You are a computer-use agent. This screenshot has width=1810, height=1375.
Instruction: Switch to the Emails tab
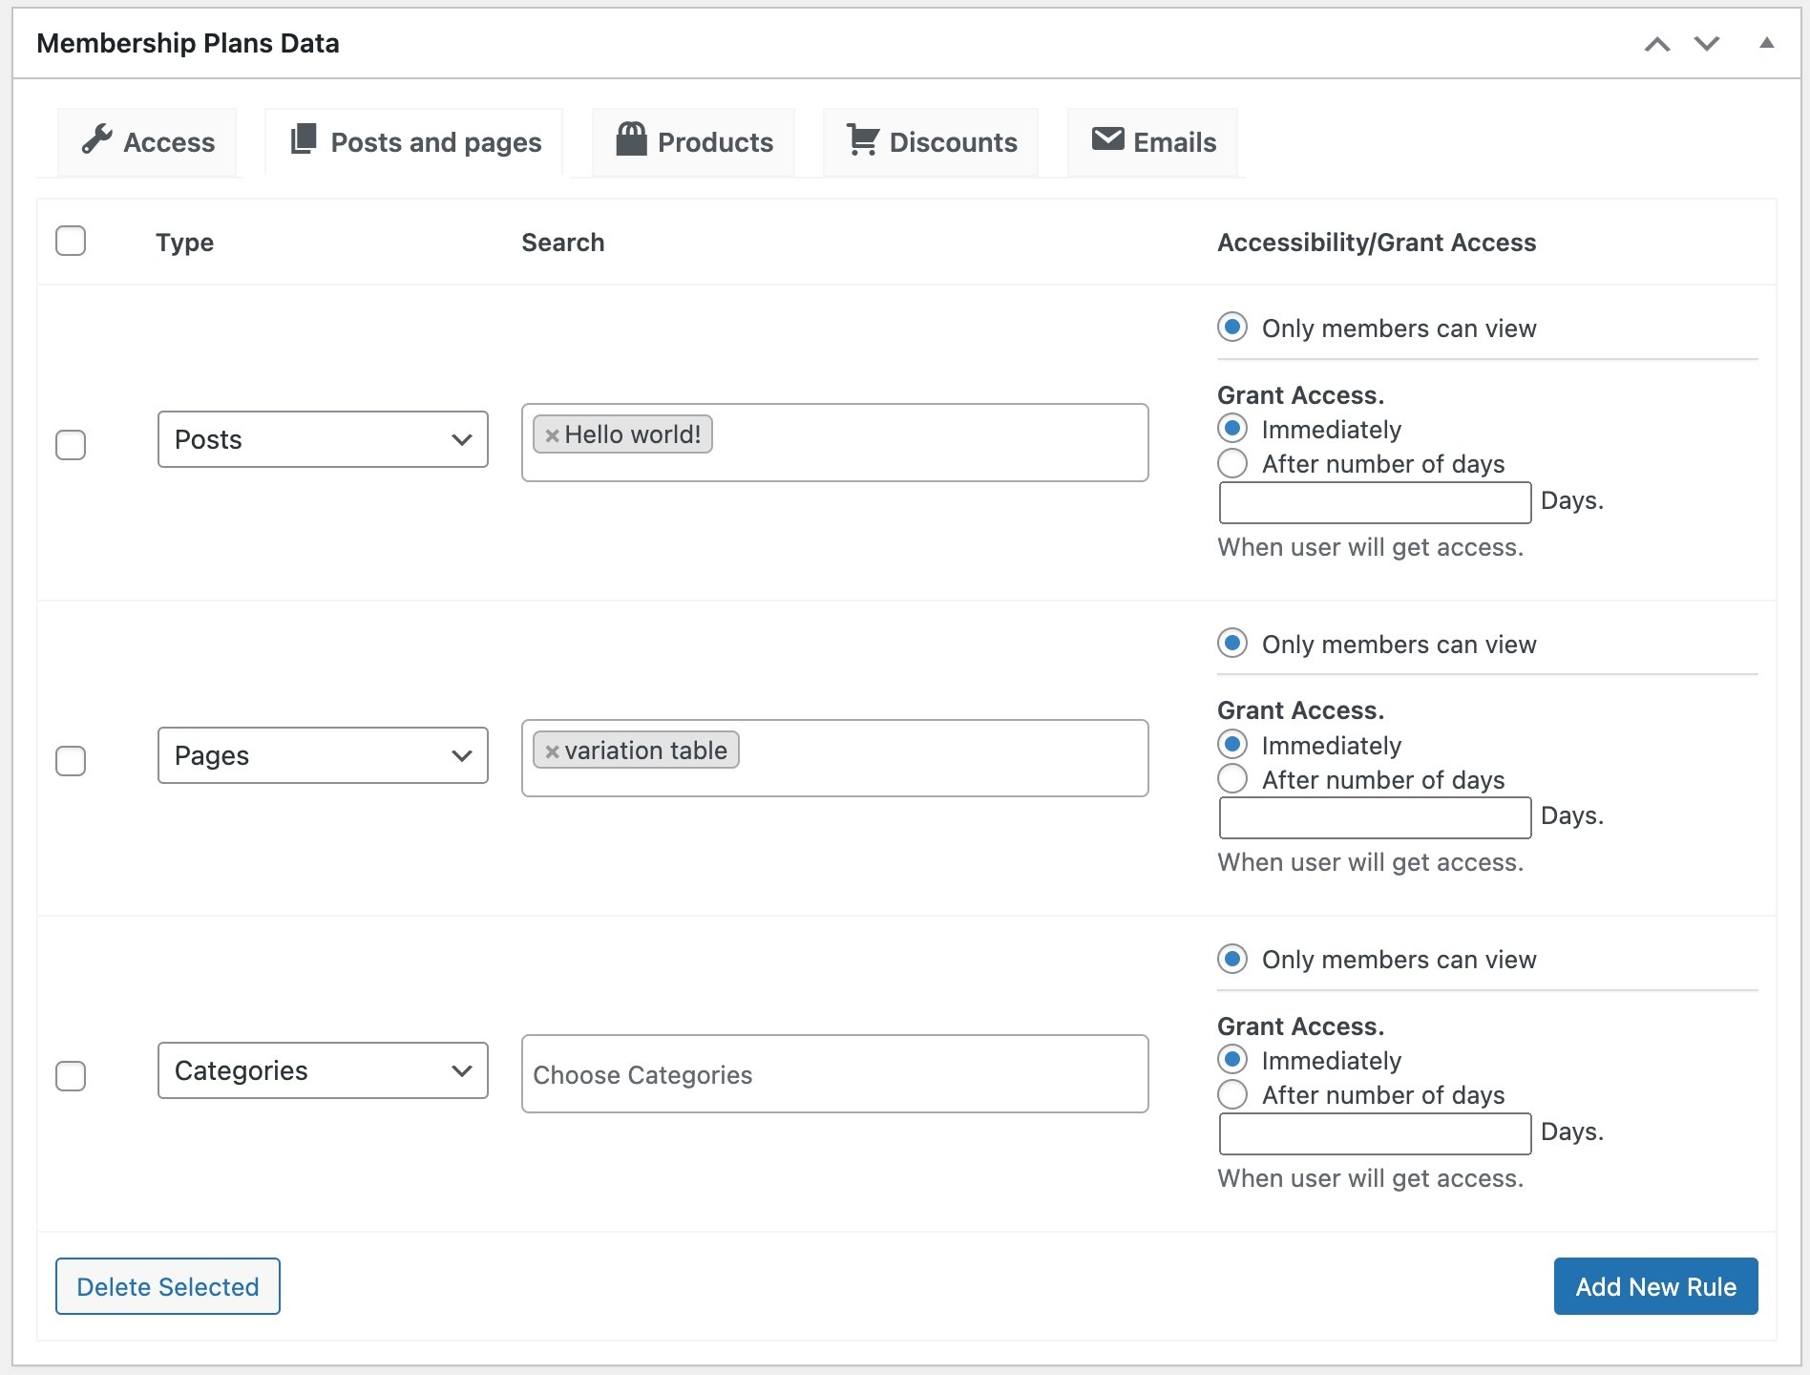click(1152, 142)
